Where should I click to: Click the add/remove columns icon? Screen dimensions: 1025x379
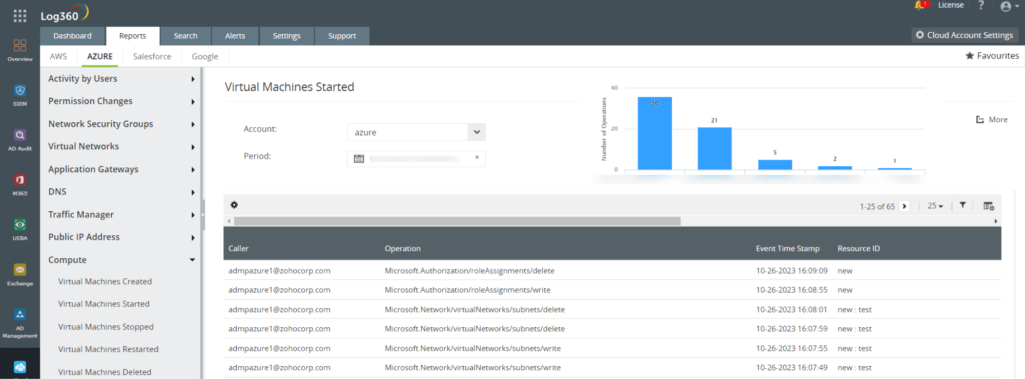coord(989,206)
